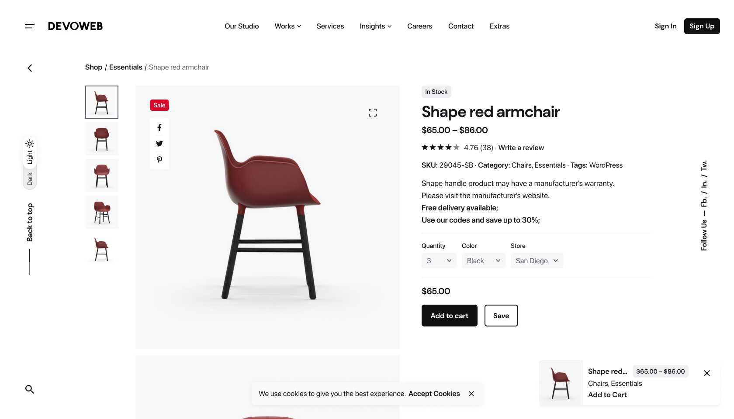Viewport: 734px width, 419px height.
Task: Dismiss the cookie notice X
Action: [x=471, y=394]
